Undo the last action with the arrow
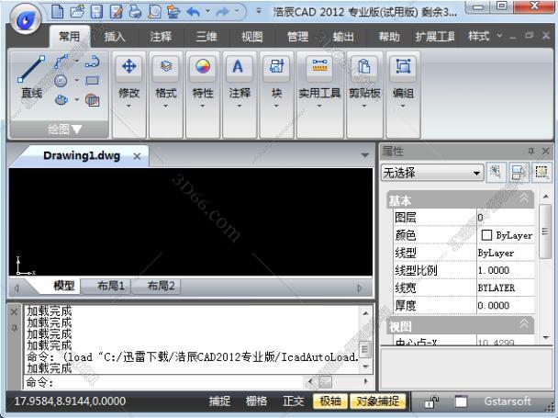This screenshot has height=418, width=558. click(193, 12)
